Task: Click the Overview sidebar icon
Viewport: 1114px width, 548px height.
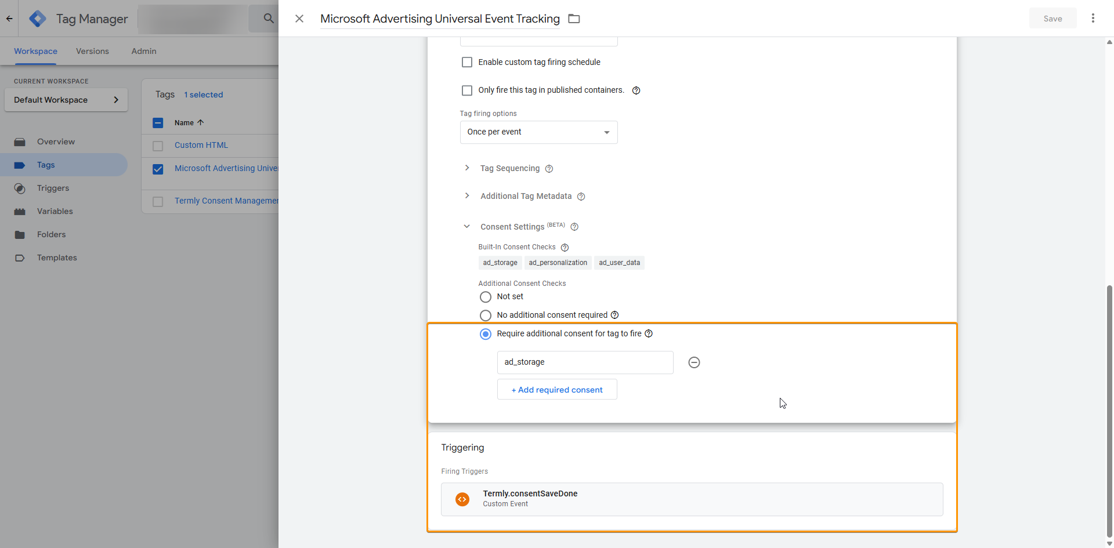Action: 20,141
